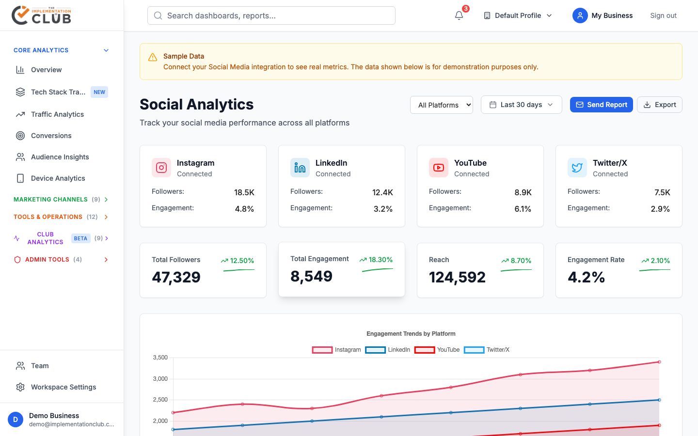
Task: Toggle YouTube series in chart legend
Action: (x=437, y=350)
